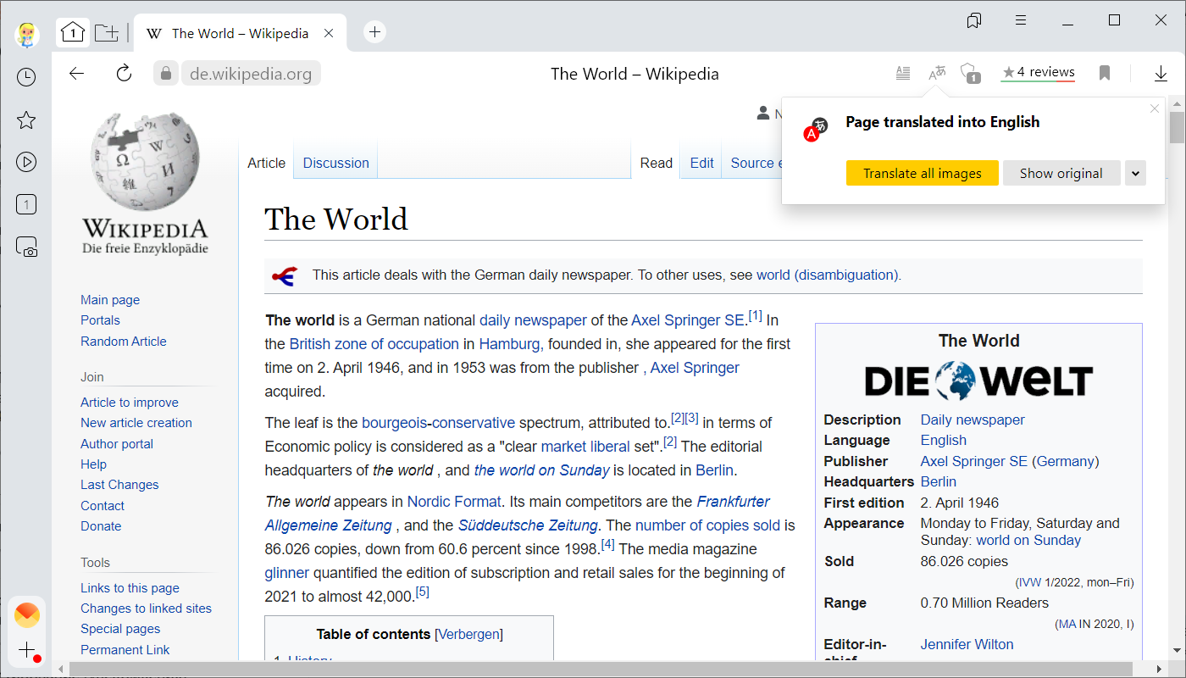The width and height of the screenshot is (1186, 678).
Task: Open the Contact link
Action: click(x=103, y=505)
